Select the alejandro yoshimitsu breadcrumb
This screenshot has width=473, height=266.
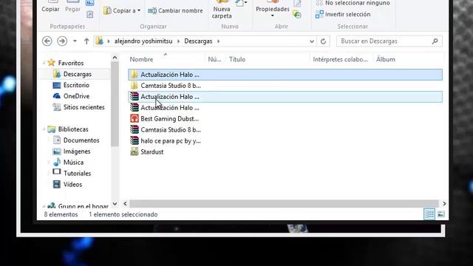143,41
